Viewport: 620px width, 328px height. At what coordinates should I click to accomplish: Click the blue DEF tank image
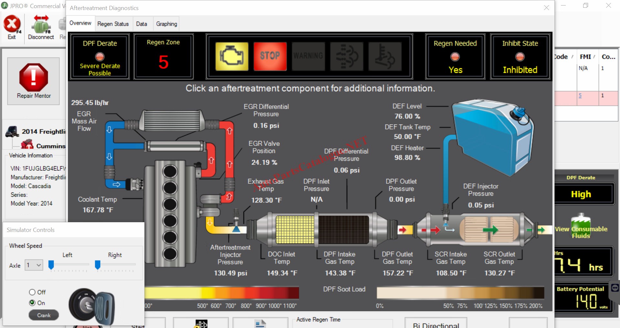pyautogui.click(x=493, y=136)
